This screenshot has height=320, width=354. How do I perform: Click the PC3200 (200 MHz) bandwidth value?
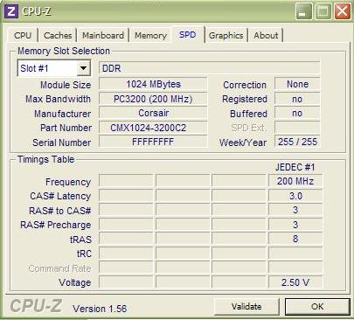pos(153,99)
